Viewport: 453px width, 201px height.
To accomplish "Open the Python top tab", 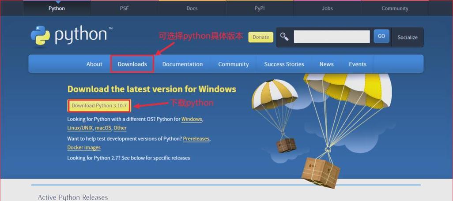I will click(57, 8).
